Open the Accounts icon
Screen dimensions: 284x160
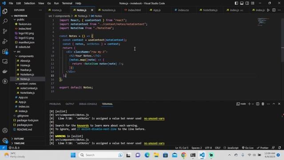coord(5,130)
